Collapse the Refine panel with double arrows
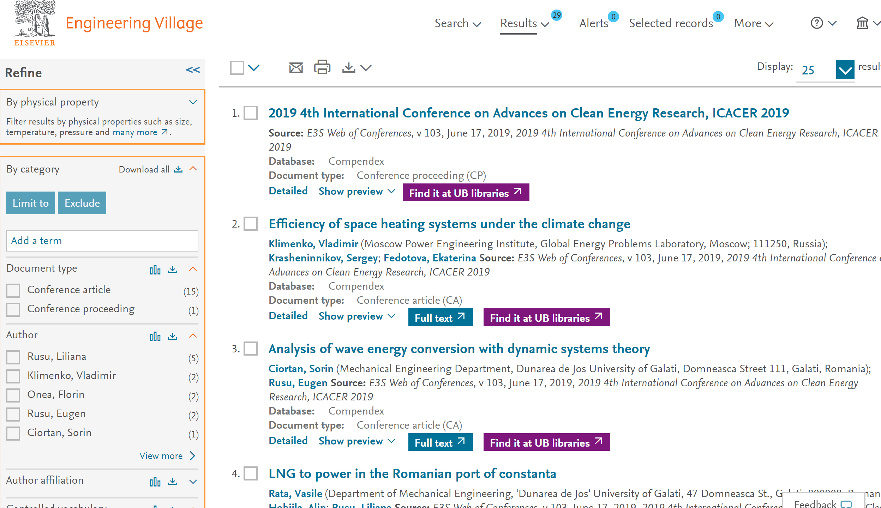Viewport: 881px width, 508px height. tap(193, 70)
